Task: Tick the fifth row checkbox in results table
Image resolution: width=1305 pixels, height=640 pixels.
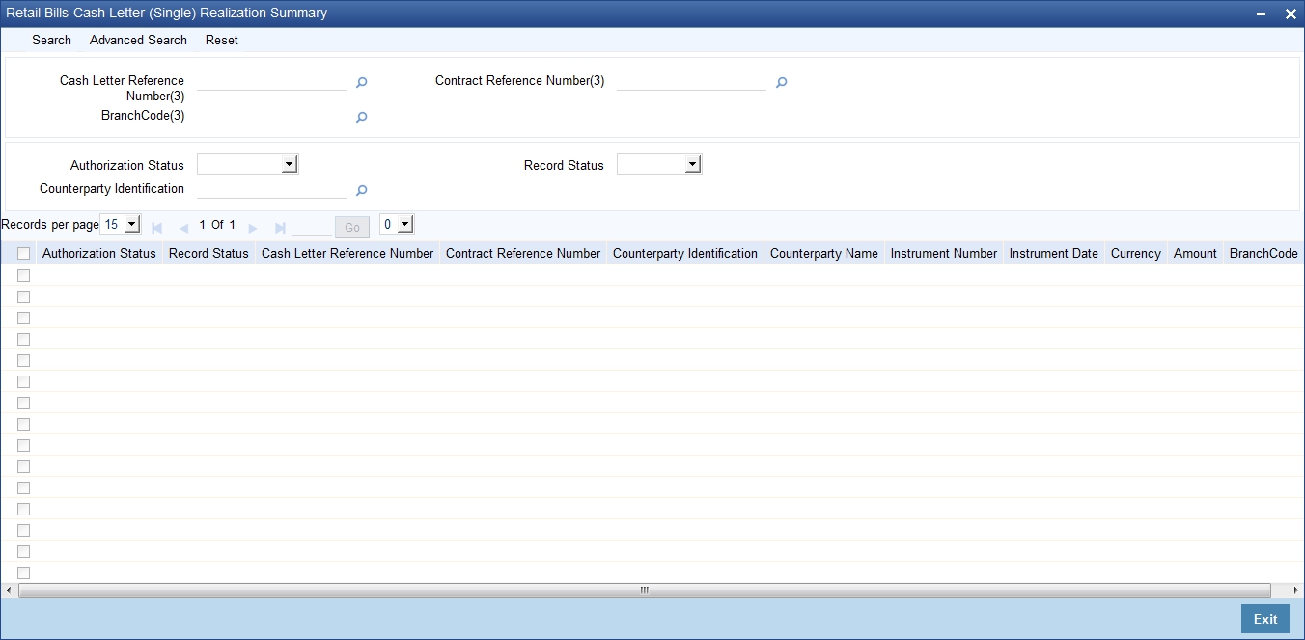Action: (24, 360)
